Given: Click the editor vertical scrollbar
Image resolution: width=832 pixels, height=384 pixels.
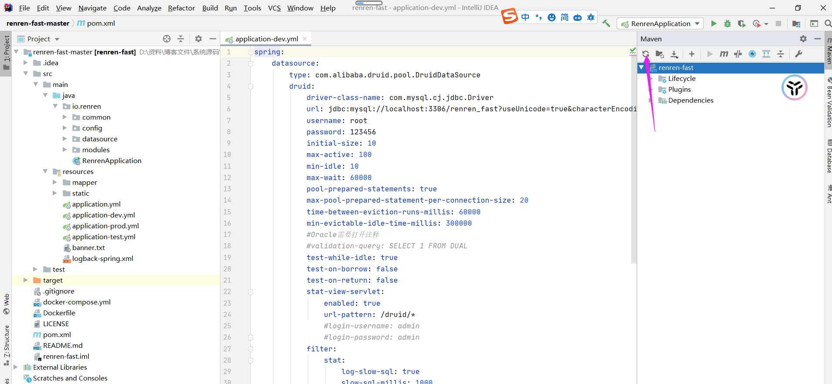Looking at the screenshot, I should pos(633,159).
